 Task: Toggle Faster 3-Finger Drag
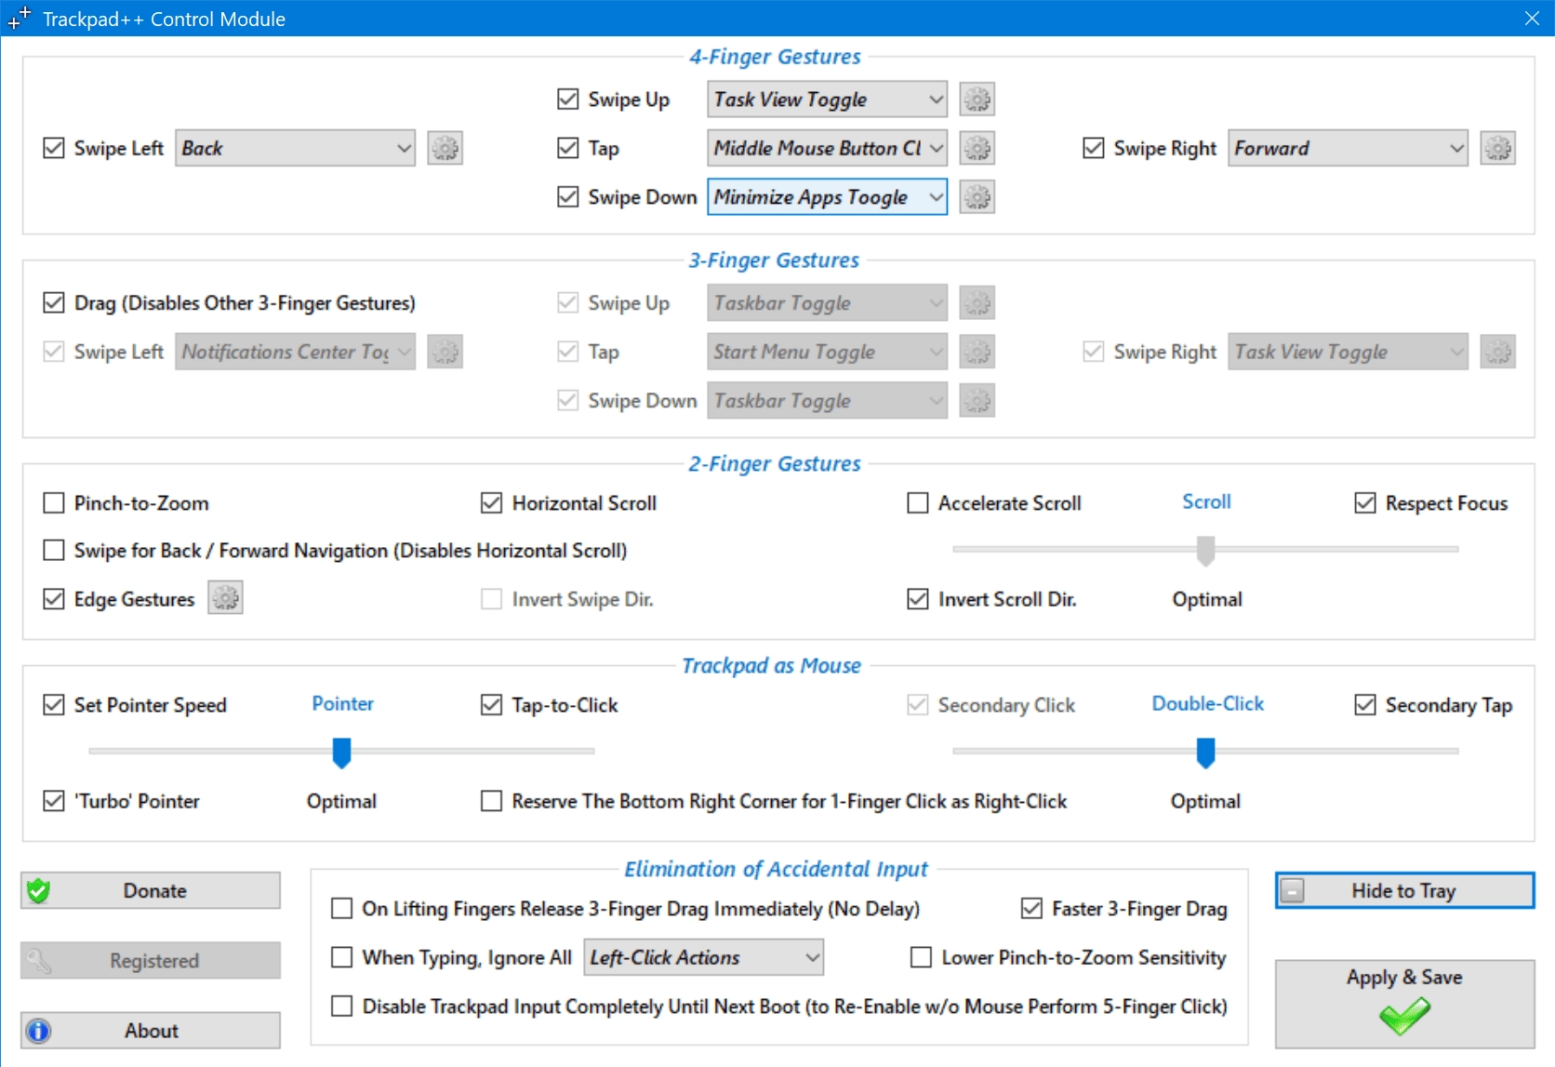click(1031, 909)
